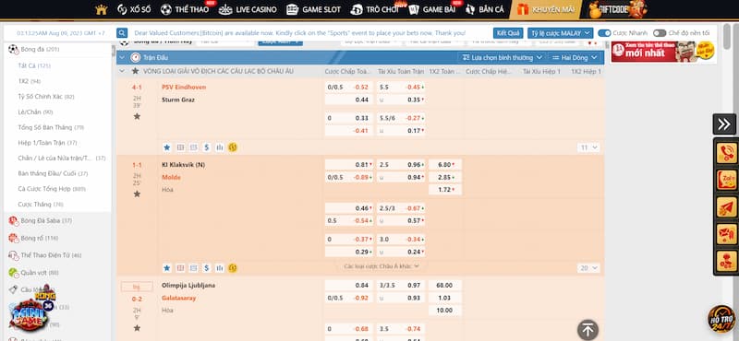
Task: Click blue star icon under KI Klaksvik match
Action: [167, 268]
